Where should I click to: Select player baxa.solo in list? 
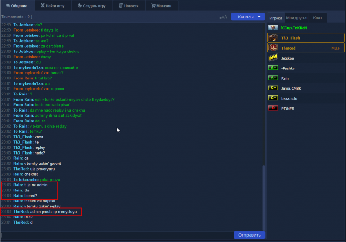pyautogui.click(x=306, y=98)
